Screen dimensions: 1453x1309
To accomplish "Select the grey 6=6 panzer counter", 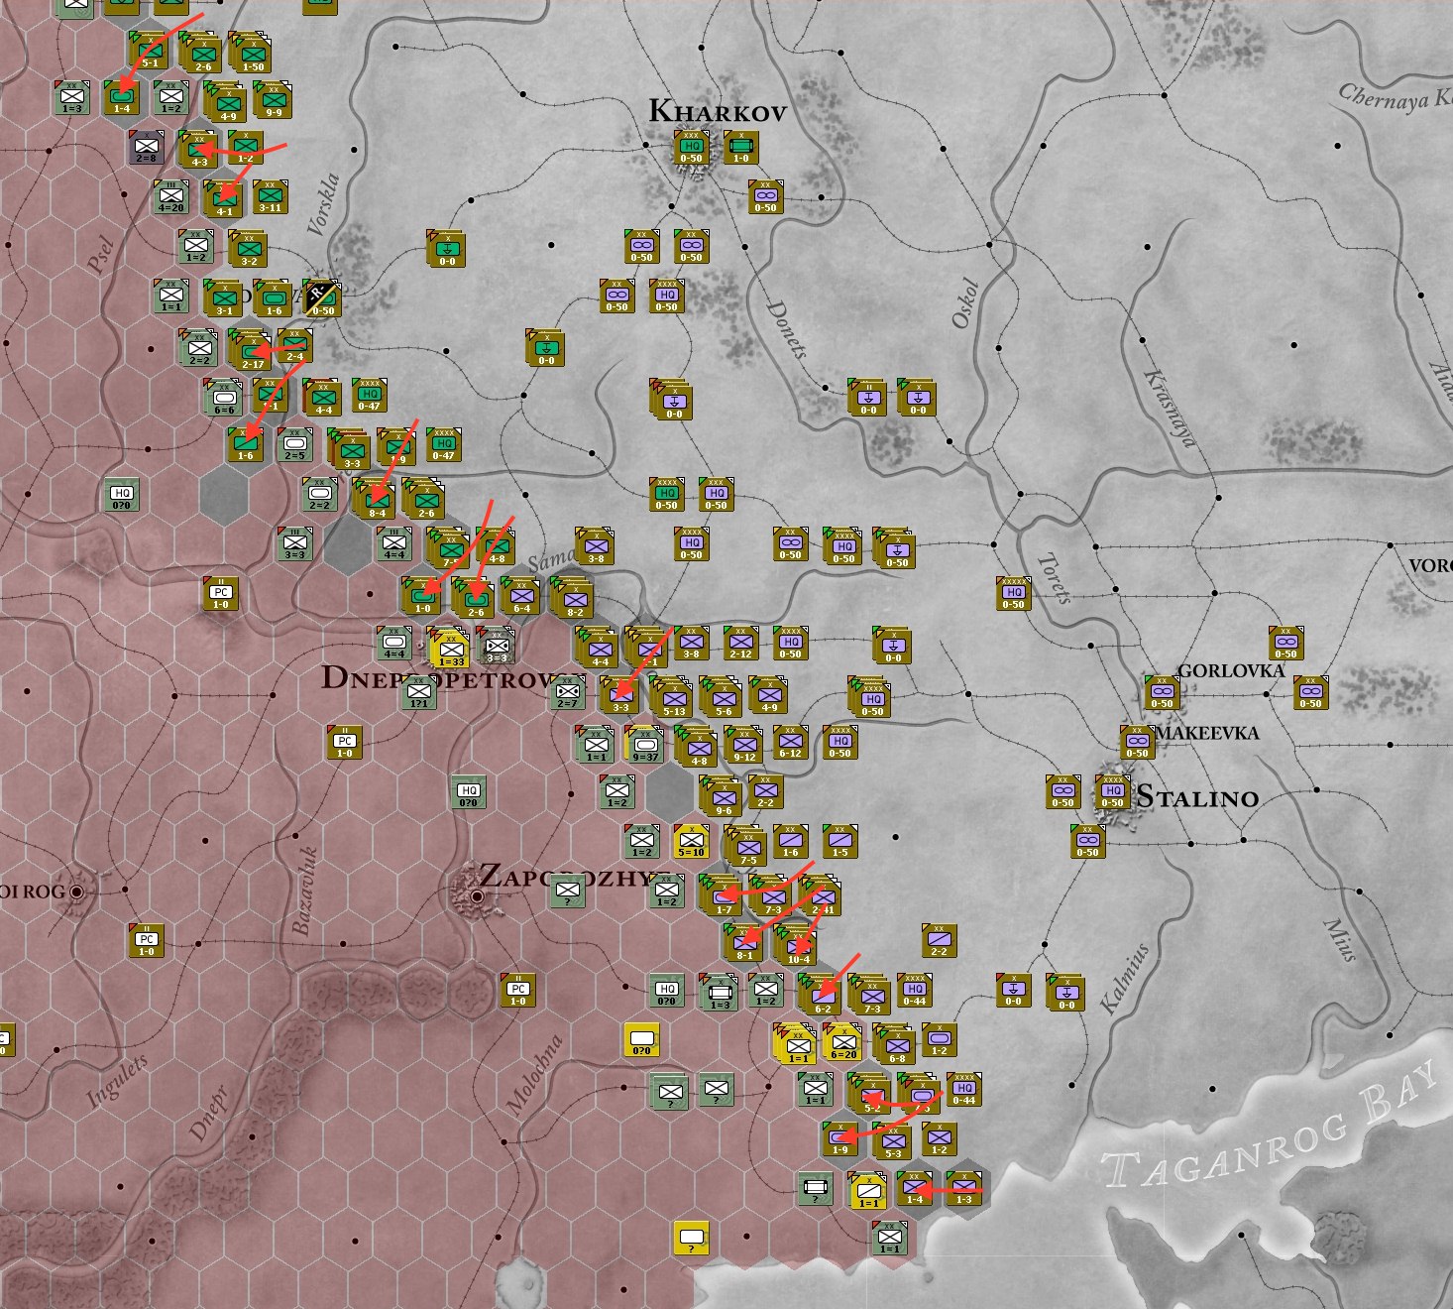I will point(223,397).
